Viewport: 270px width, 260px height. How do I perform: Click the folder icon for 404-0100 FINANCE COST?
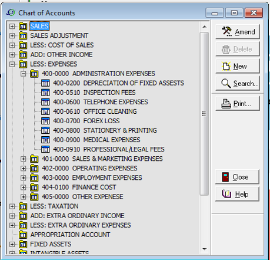[x=34, y=187]
